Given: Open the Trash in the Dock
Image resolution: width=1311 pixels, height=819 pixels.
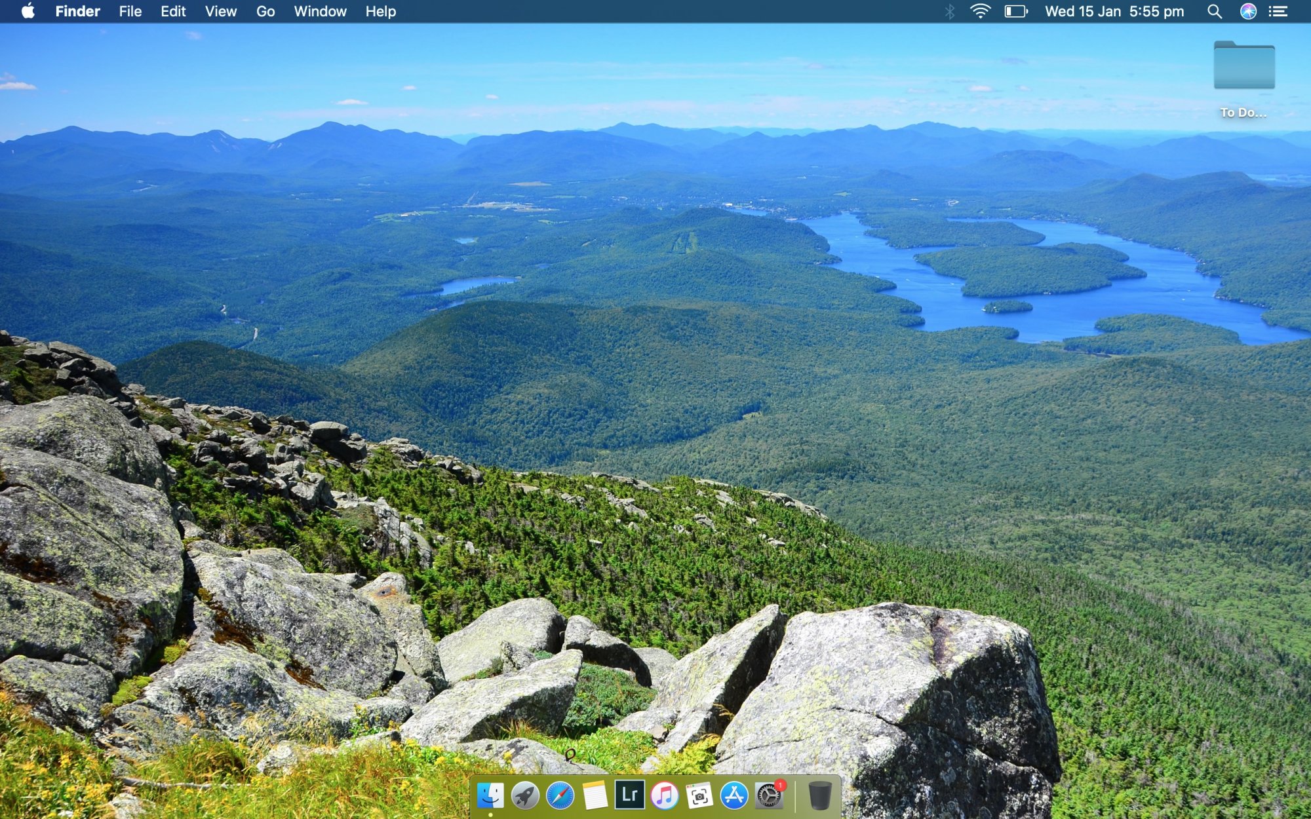Looking at the screenshot, I should coord(819,795).
